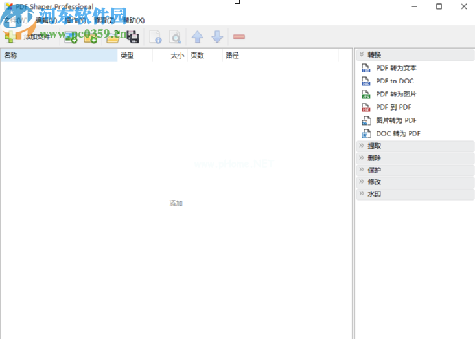
Task: Open the 帮助(X) menu
Action: coord(133,20)
